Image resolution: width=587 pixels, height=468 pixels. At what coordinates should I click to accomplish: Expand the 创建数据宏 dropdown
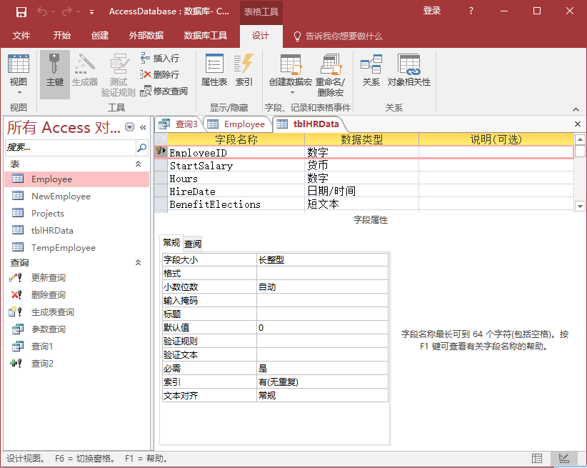pos(291,92)
